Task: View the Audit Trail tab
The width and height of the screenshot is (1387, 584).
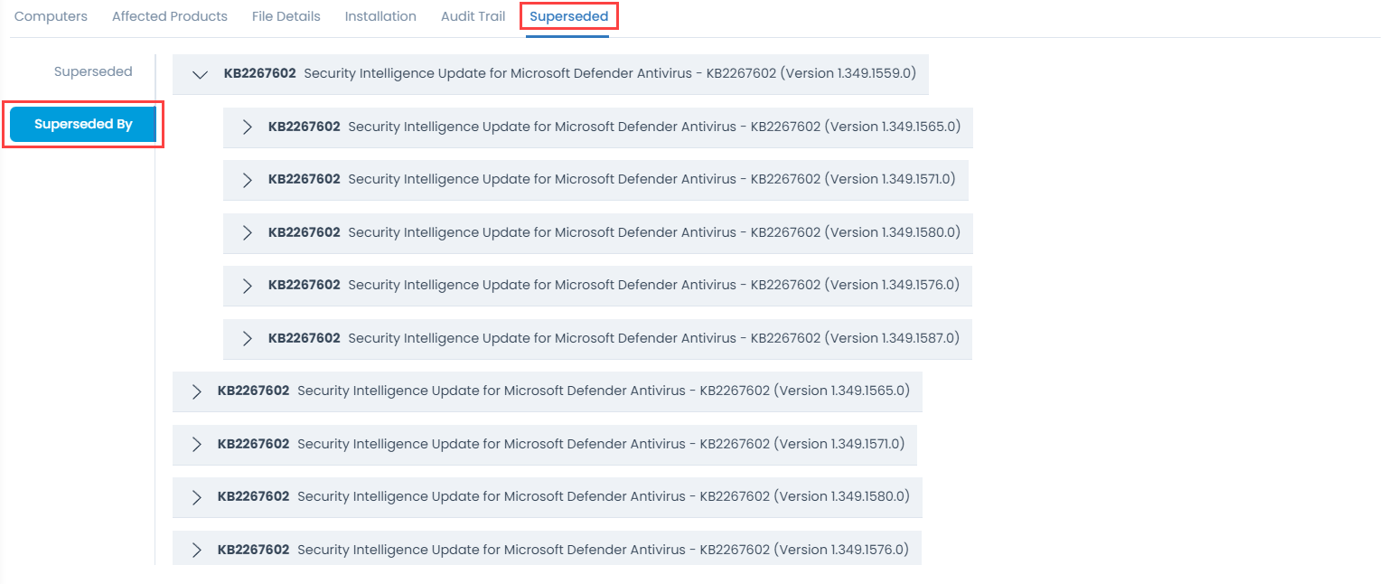Action: click(473, 16)
